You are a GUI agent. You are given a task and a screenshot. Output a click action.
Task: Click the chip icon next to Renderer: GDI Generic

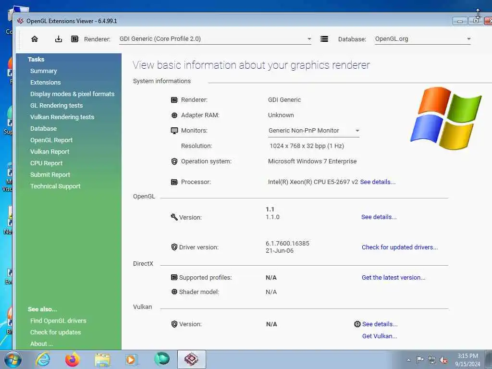174,100
